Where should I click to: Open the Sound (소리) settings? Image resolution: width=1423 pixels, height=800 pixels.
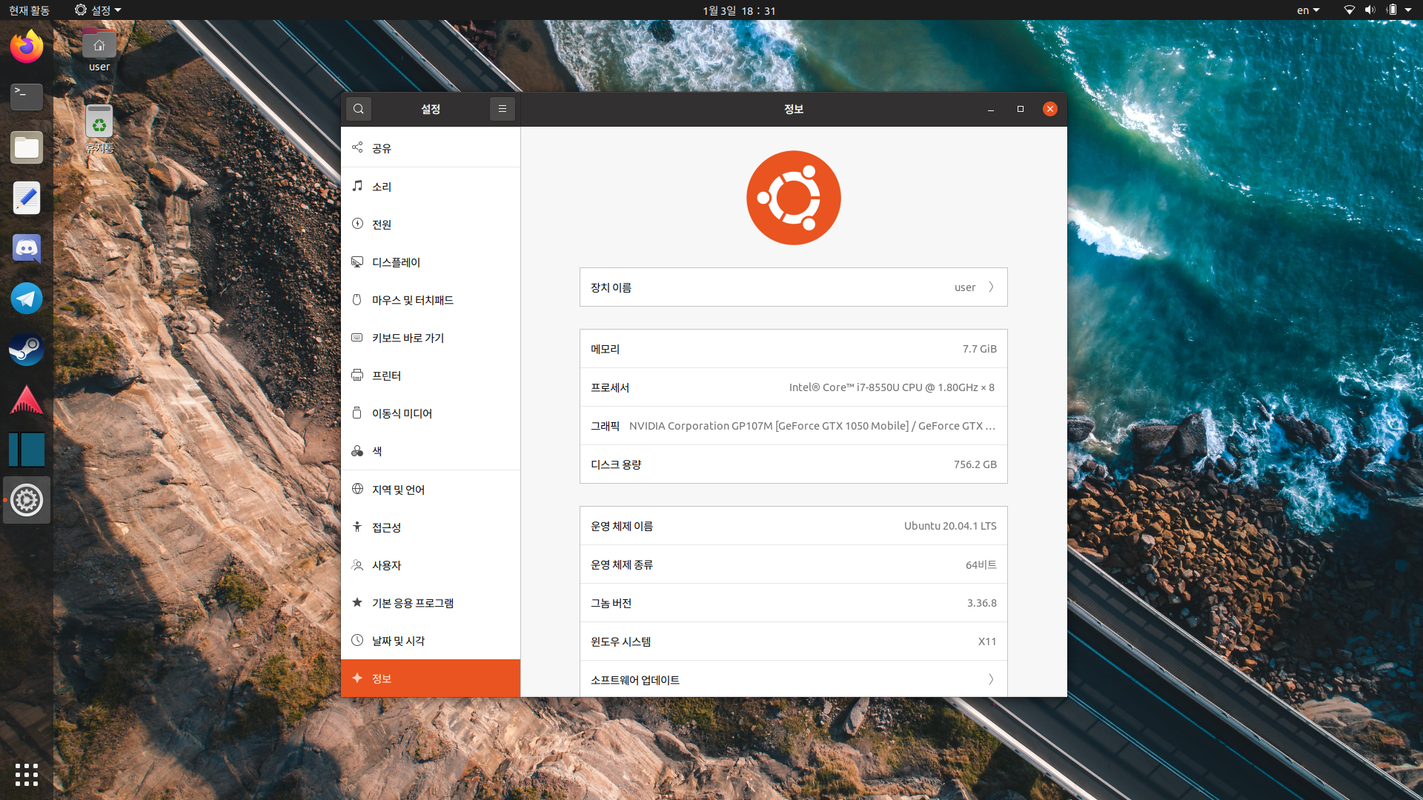[x=430, y=187]
